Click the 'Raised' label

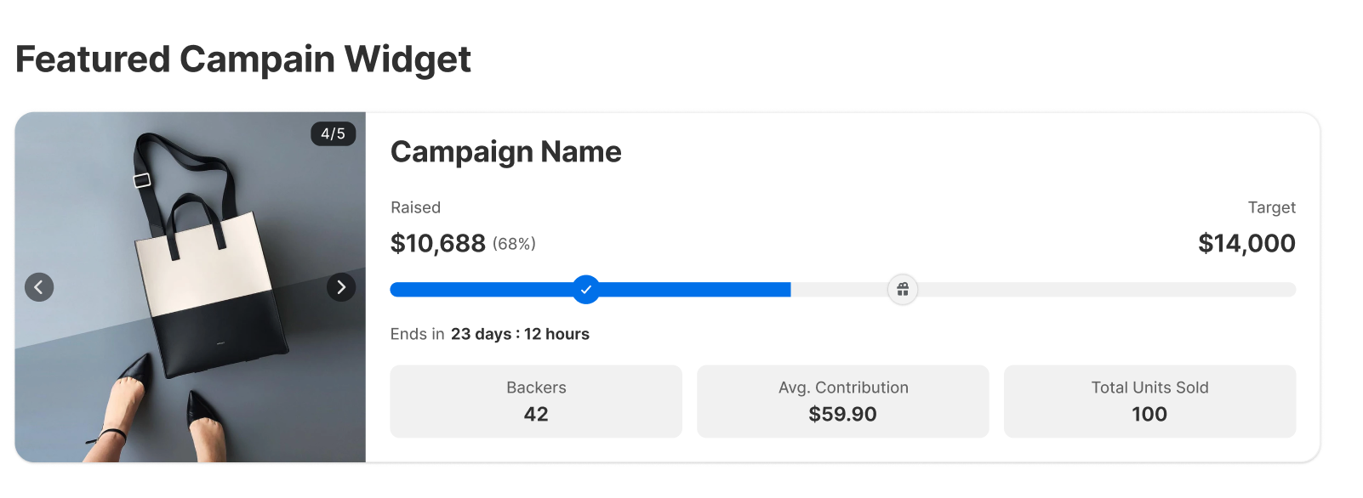(415, 207)
